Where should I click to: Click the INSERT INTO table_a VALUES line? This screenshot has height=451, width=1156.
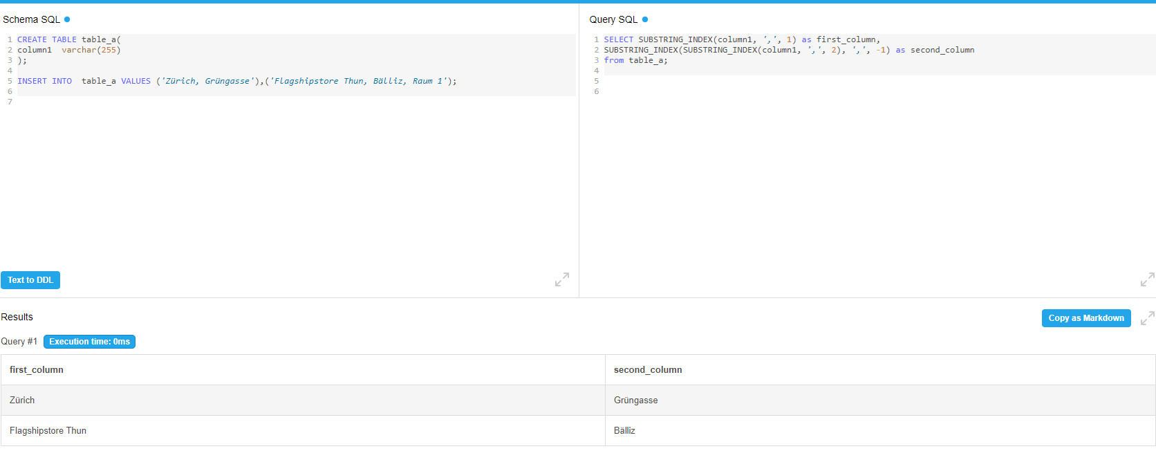237,81
